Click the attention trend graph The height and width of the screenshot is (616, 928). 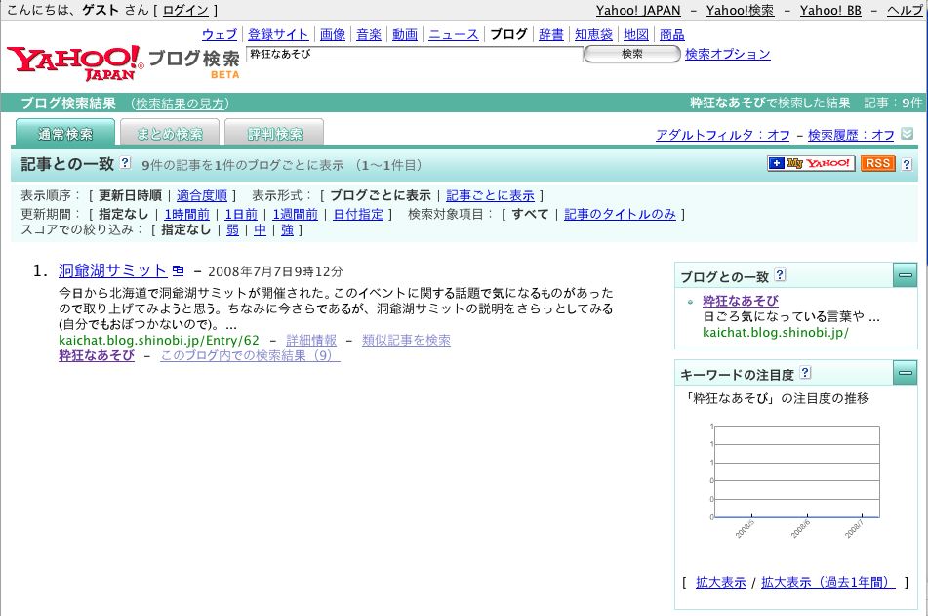click(x=795, y=479)
